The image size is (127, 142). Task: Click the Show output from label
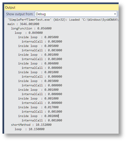click(20, 14)
